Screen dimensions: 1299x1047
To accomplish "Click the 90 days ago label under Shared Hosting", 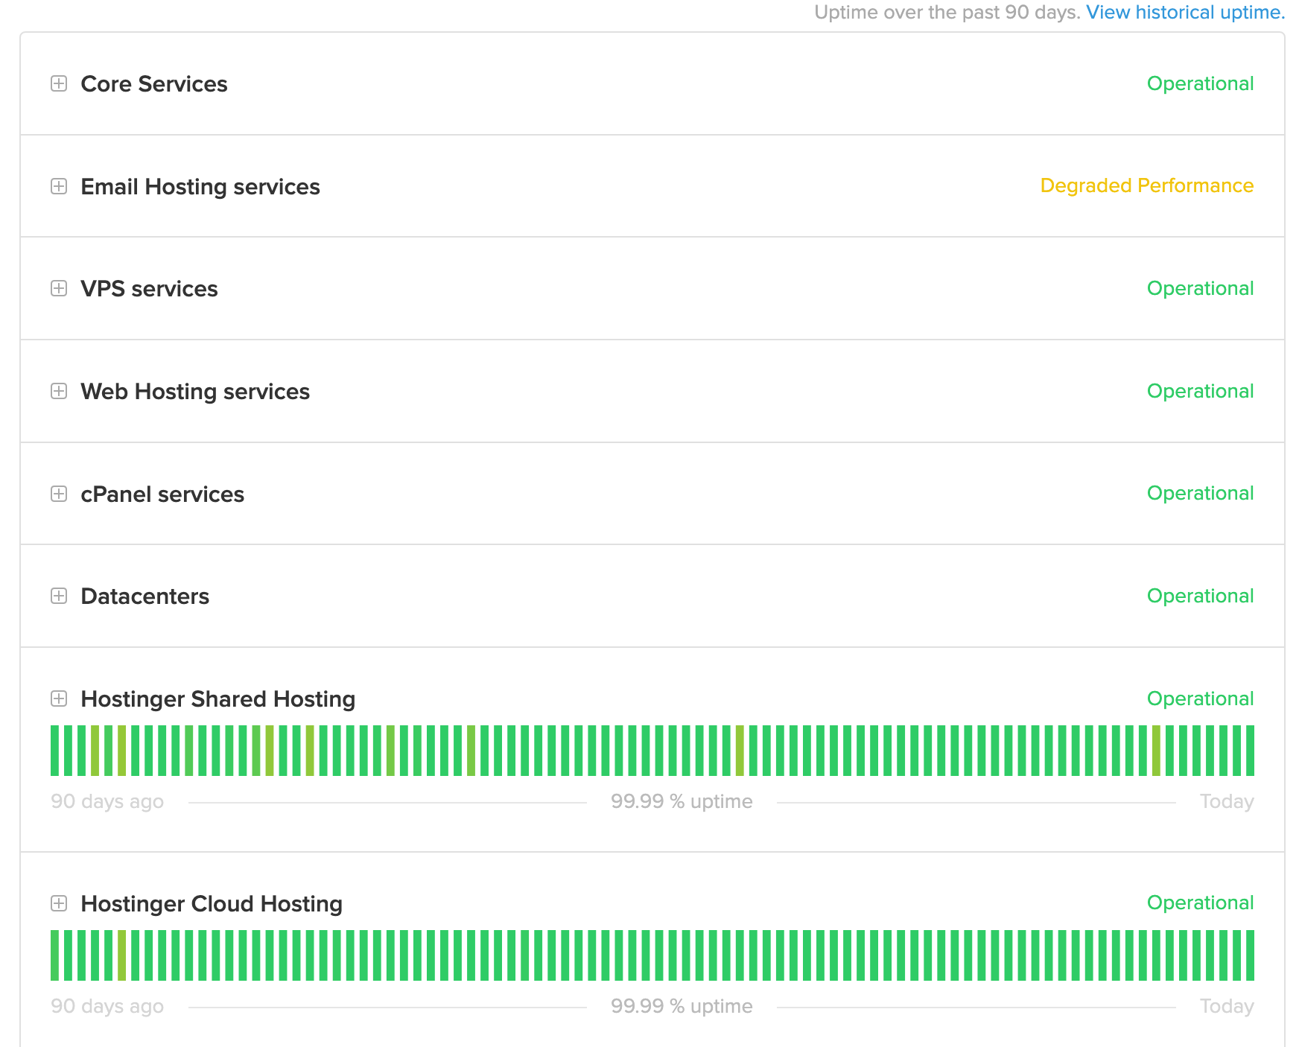I will pos(107,801).
